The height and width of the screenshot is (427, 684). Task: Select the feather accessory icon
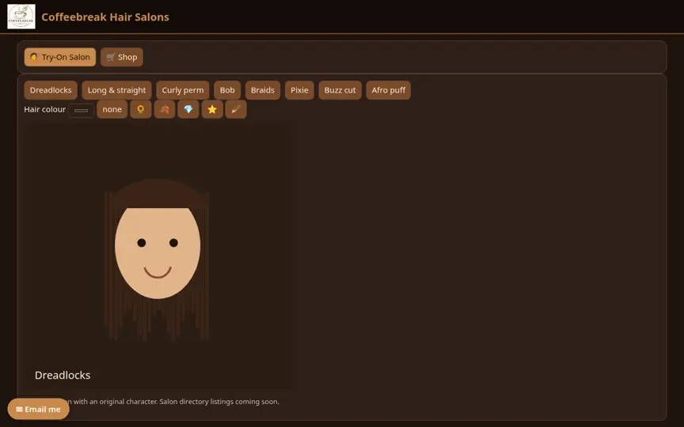click(236, 109)
